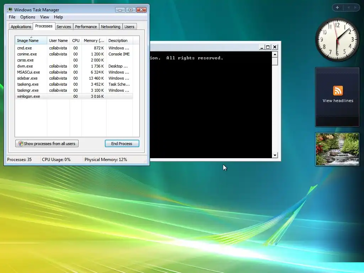Screen dimensions: 364x273
Task: Close the console window
Action: 275,47
